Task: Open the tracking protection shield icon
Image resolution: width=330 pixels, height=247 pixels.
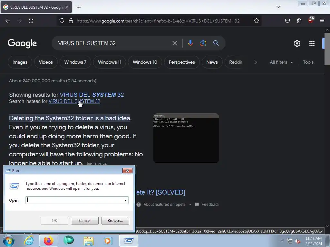Action: point(62,21)
